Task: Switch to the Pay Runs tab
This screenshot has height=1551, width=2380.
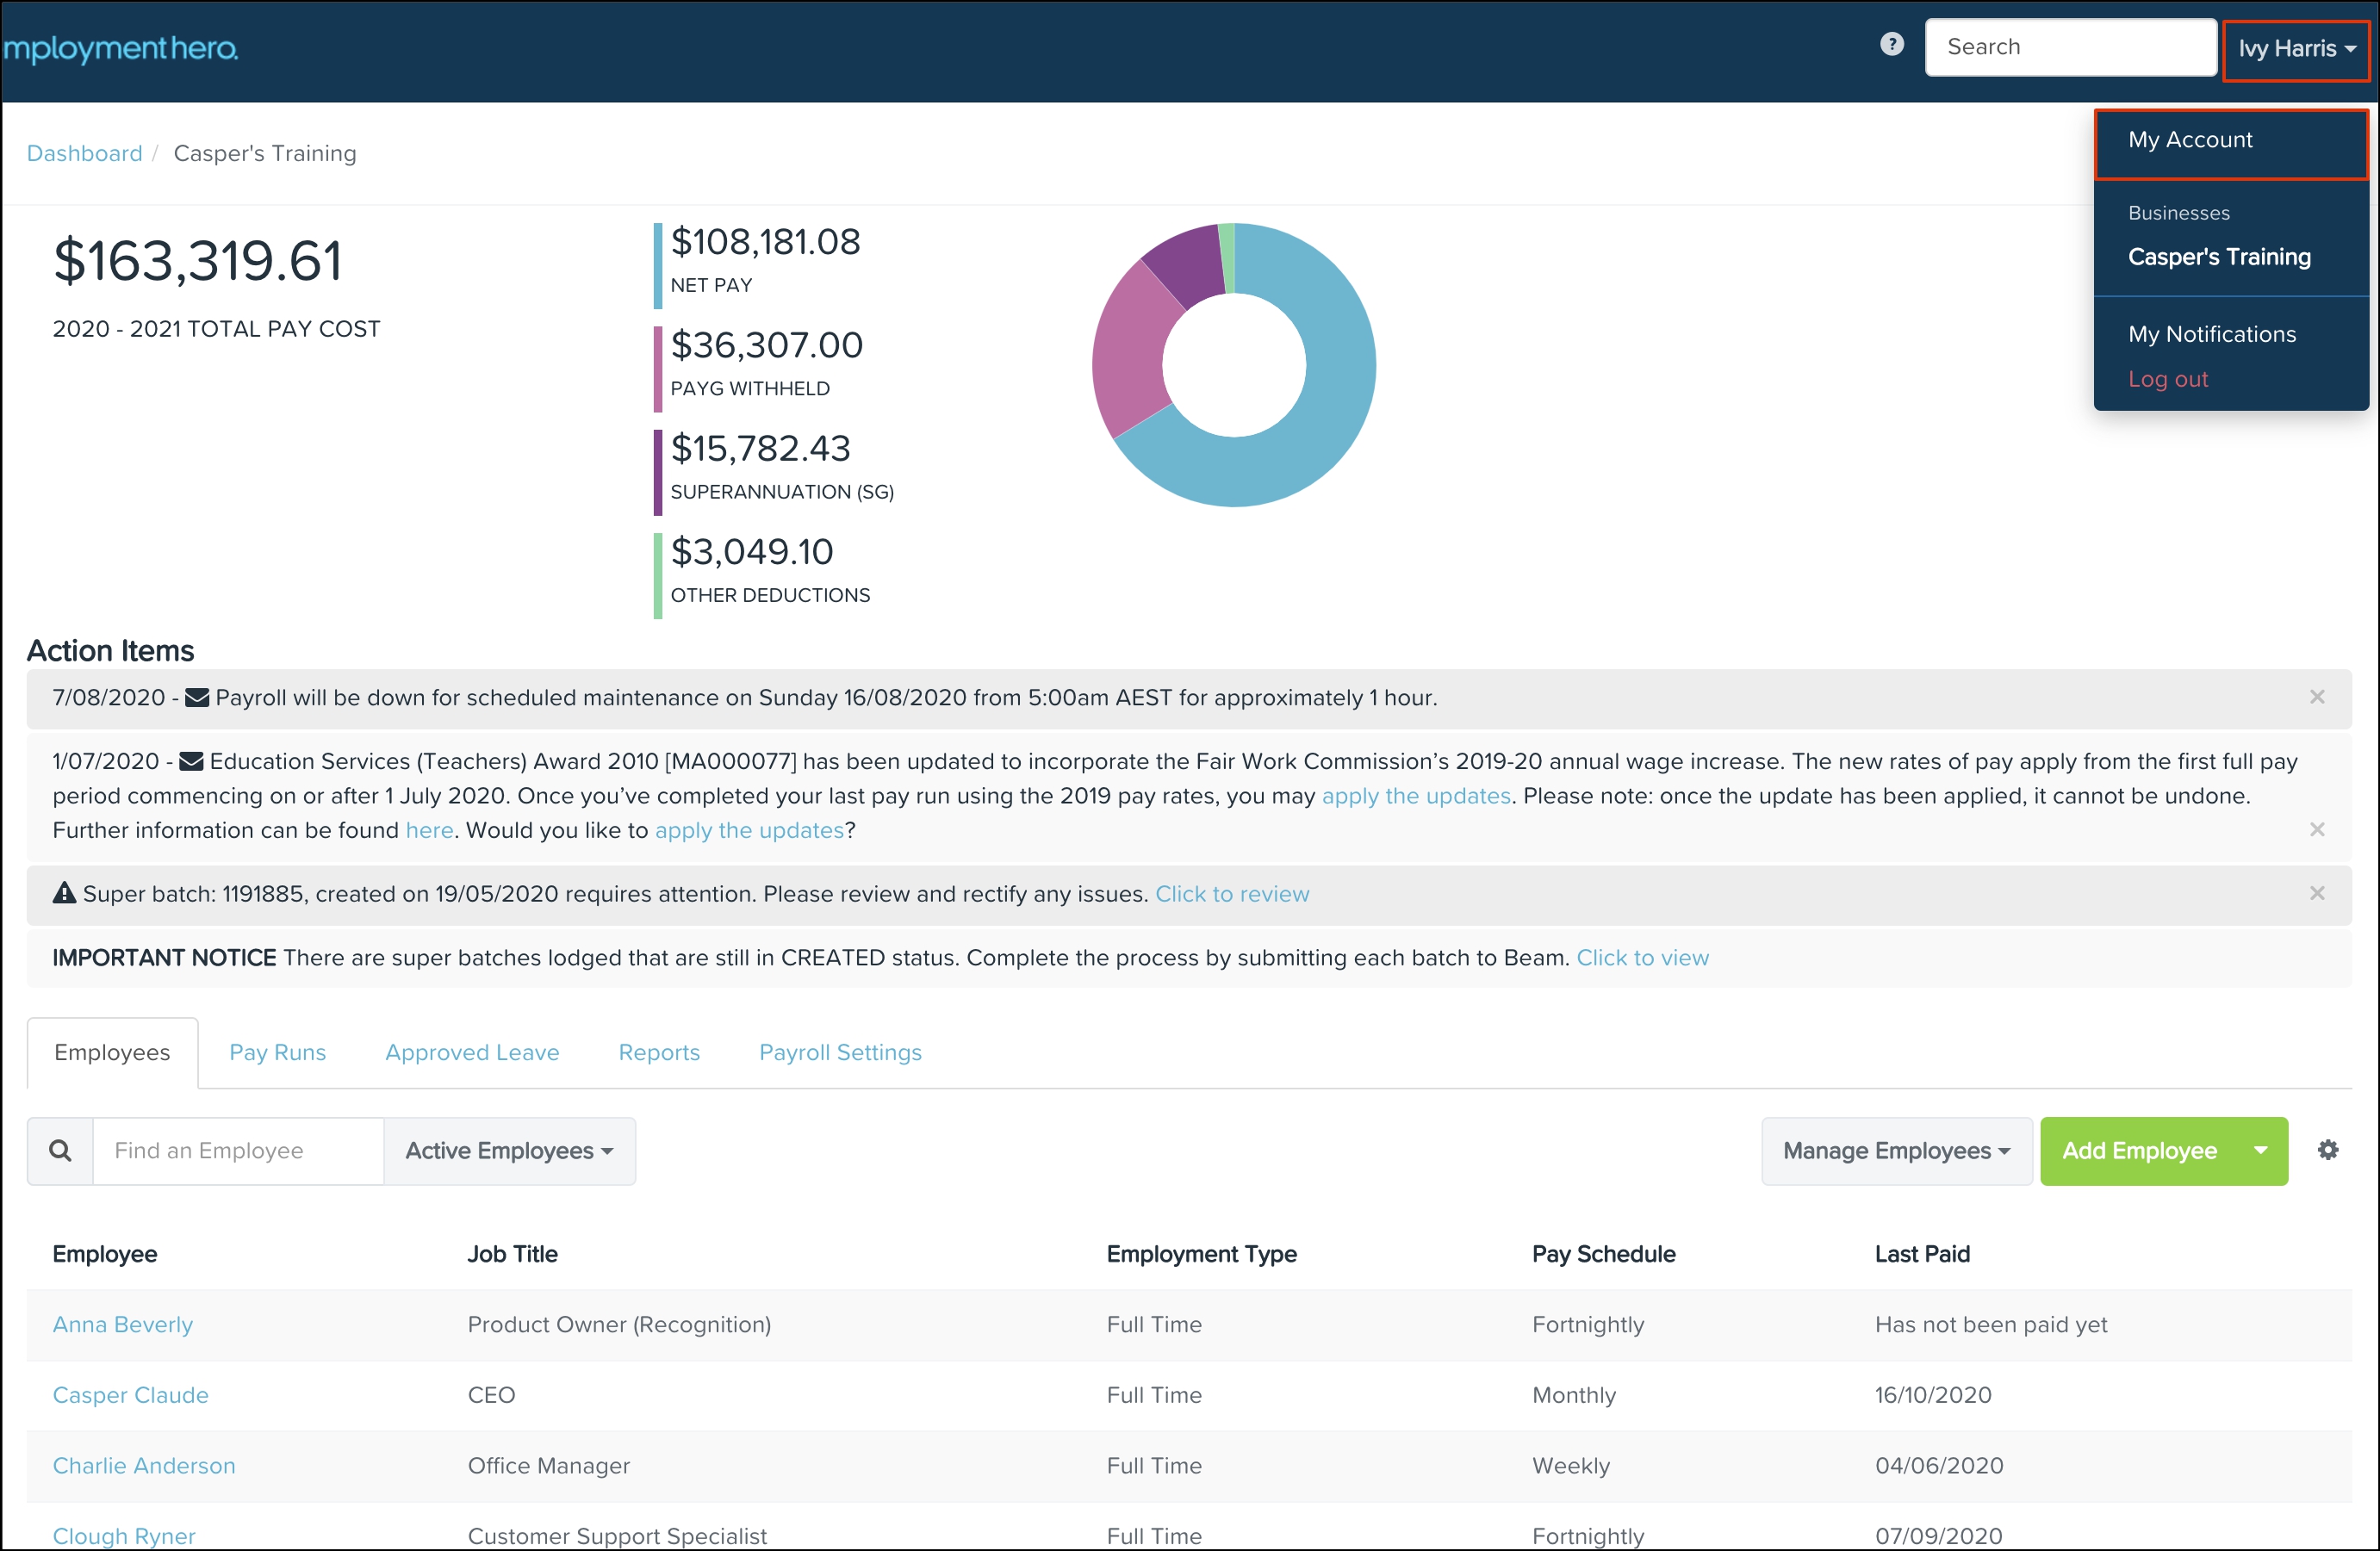Action: pos(277,1052)
